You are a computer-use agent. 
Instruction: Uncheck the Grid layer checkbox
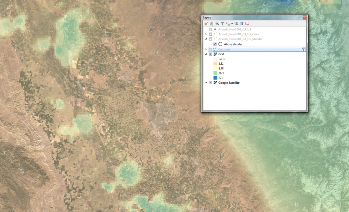pos(210,54)
